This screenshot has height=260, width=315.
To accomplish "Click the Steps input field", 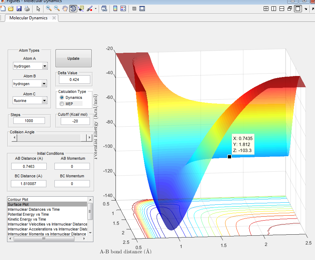I will 29,121.
